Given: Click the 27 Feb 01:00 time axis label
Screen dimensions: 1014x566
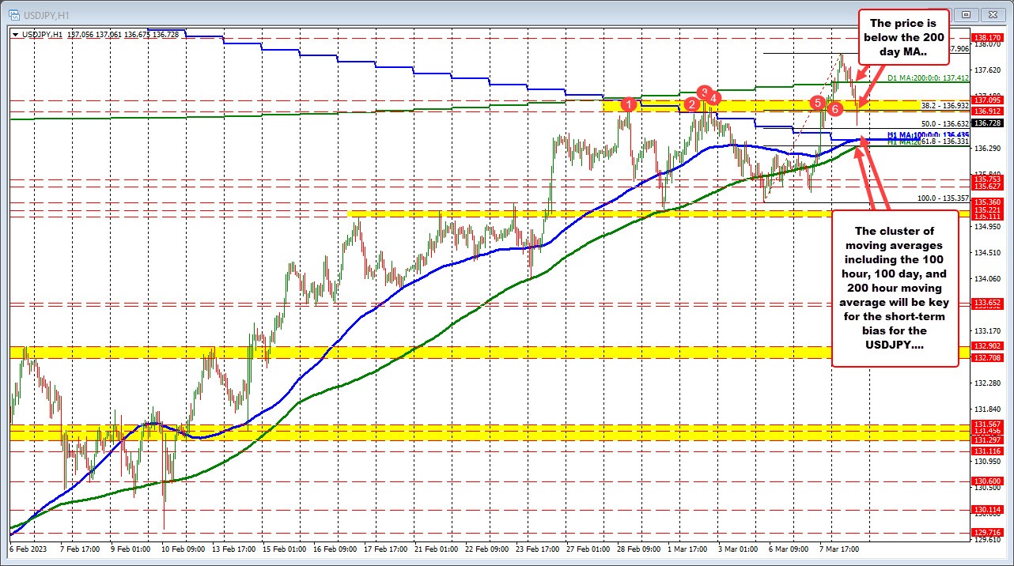Looking at the screenshot, I should tap(588, 548).
